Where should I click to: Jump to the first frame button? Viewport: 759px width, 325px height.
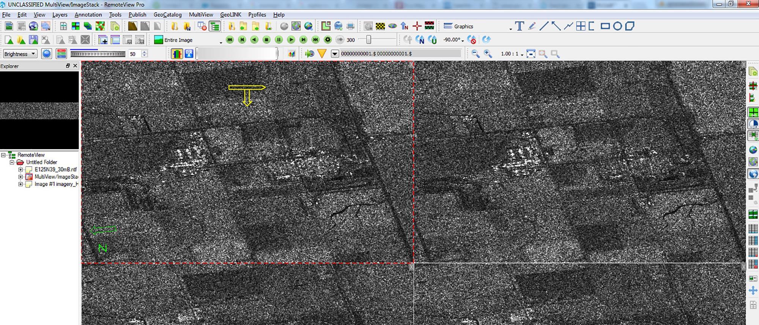pyautogui.click(x=230, y=39)
